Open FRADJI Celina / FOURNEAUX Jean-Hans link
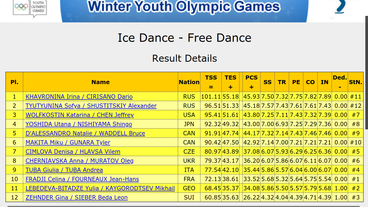This screenshot has height=207, width=368. point(82,179)
